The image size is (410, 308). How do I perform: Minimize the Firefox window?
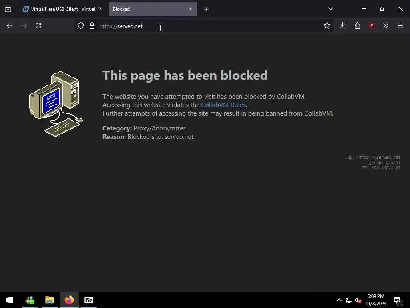coord(364,9)
